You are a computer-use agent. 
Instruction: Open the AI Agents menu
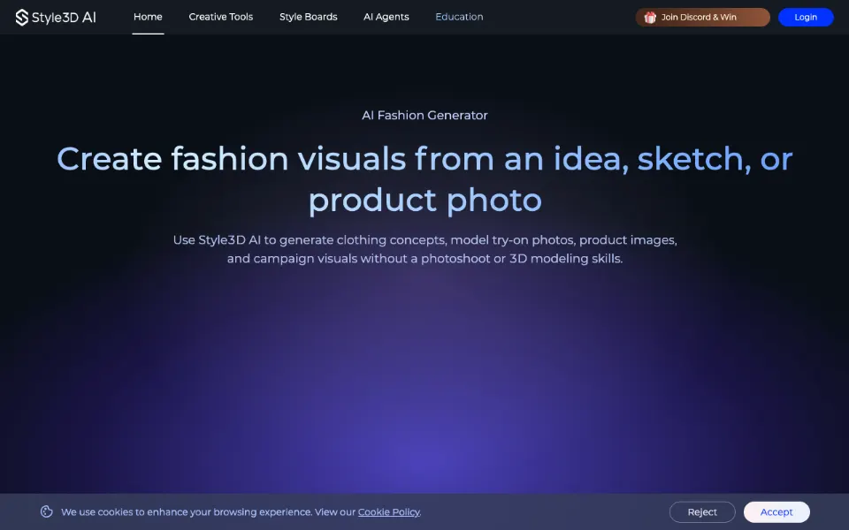tap(386, 17)
